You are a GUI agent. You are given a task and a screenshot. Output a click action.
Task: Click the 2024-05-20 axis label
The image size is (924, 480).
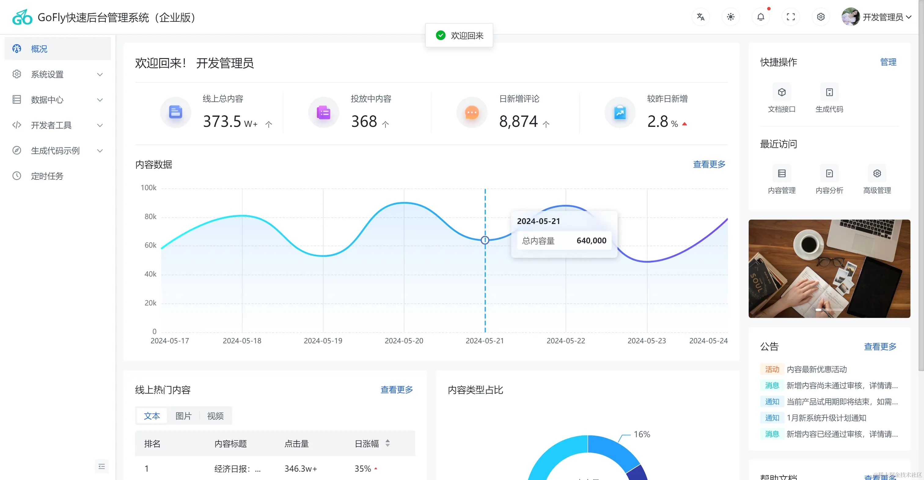click(x=404, y=341)
